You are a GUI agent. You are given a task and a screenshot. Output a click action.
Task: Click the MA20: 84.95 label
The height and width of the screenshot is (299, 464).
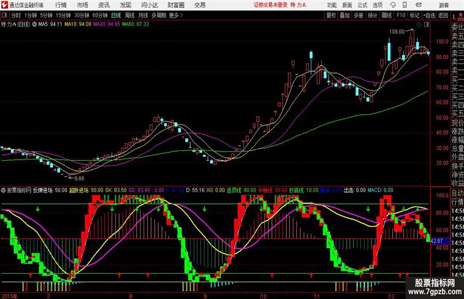tap(107, 25)
